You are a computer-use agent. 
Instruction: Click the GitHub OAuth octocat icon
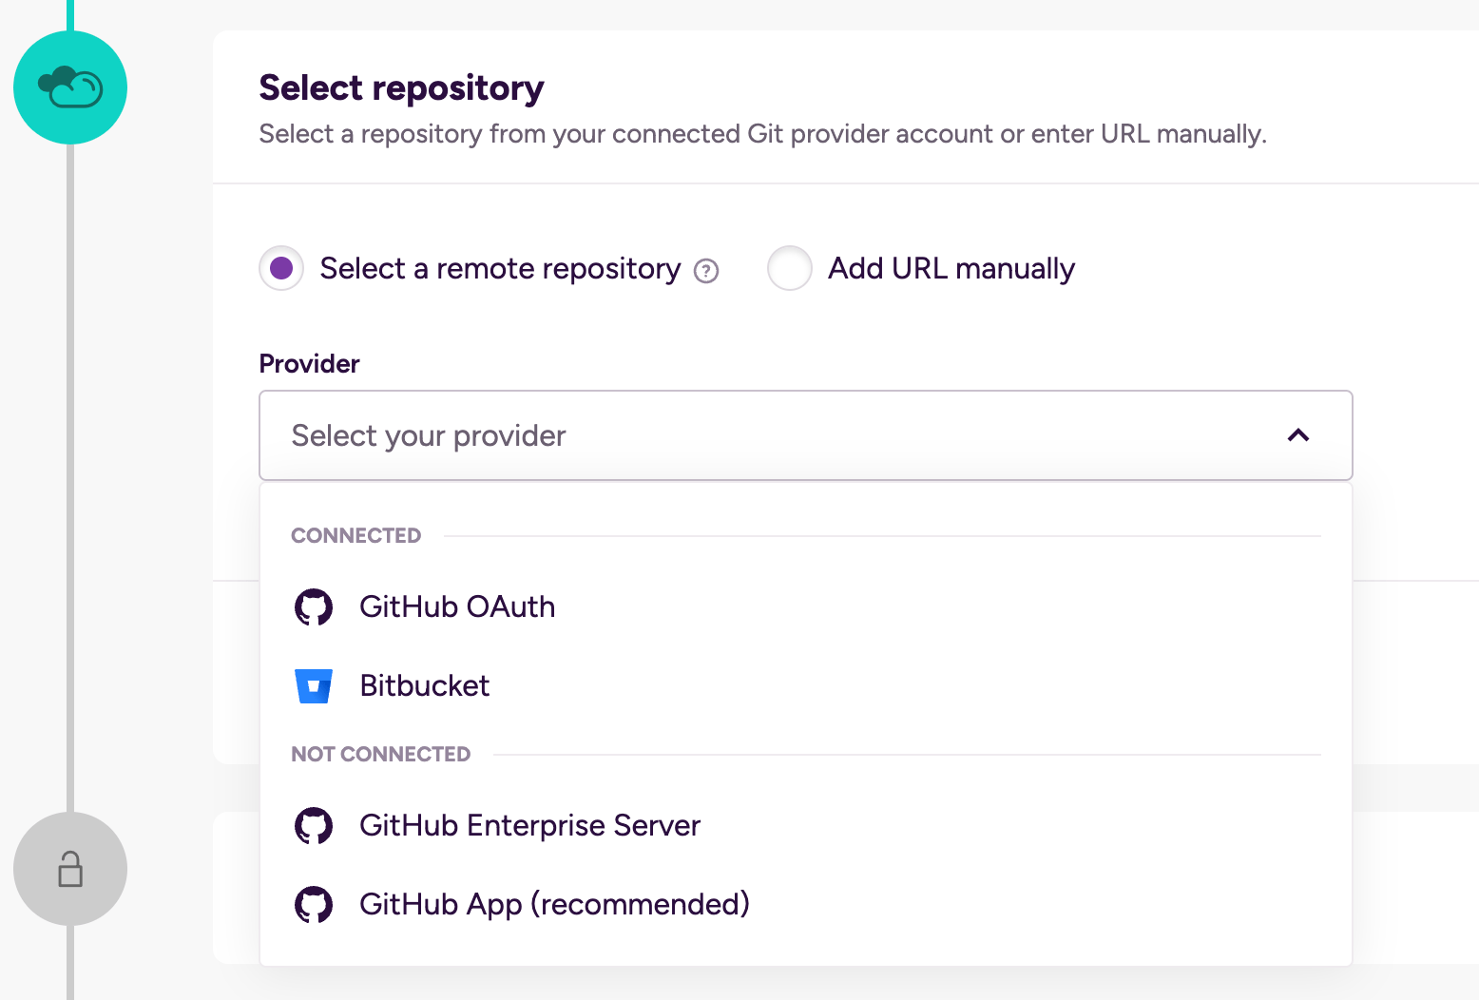(x=314, y=606)
